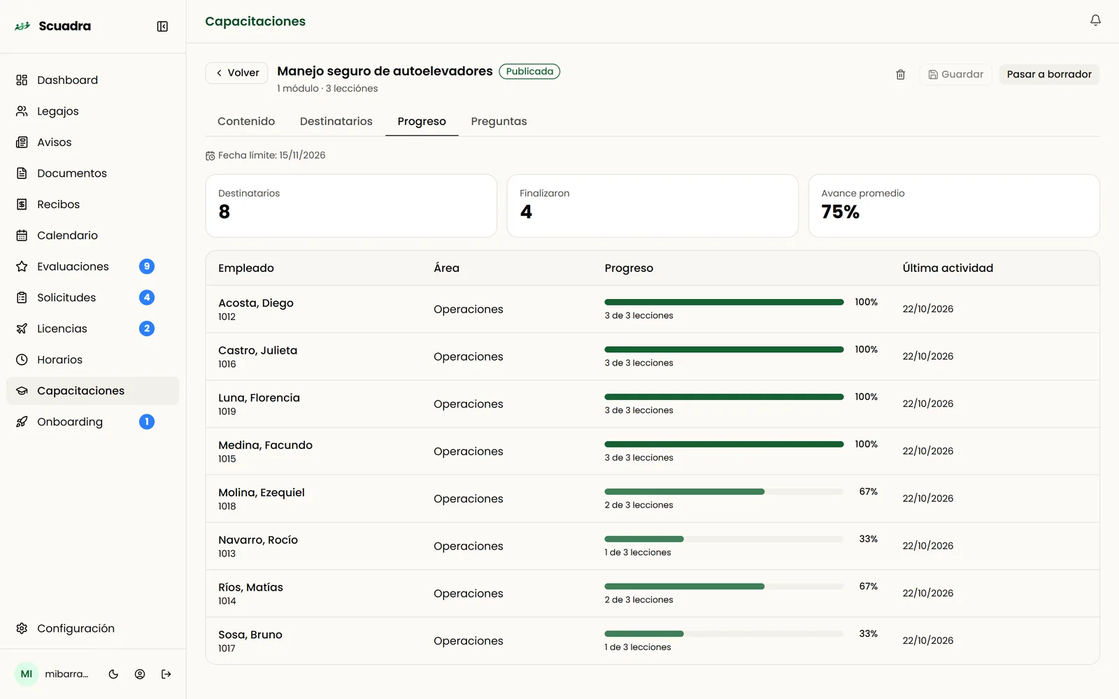Go to Legajos section
The image size is (1119, 699).
coord(93,111)
